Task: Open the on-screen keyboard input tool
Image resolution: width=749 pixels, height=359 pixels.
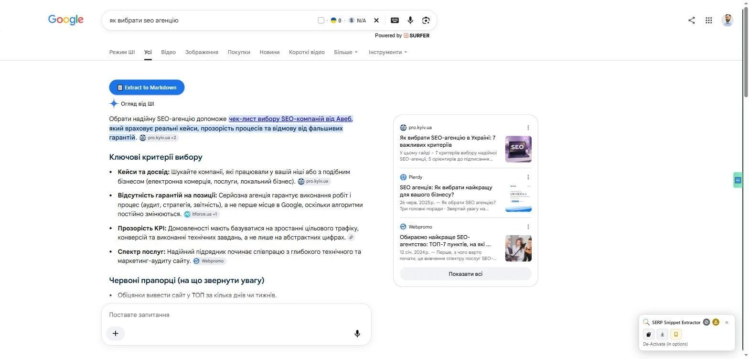Action: 395,21
